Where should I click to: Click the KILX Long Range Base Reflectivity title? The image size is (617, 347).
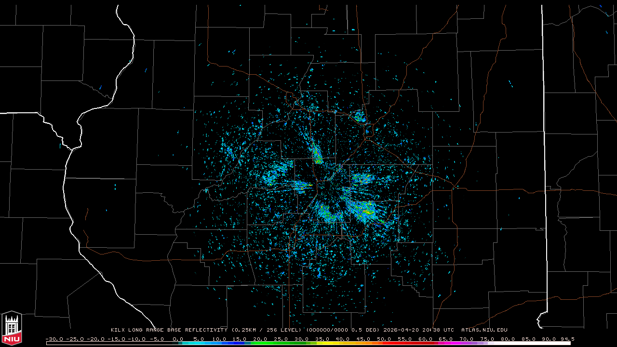[x=169, y=330]
